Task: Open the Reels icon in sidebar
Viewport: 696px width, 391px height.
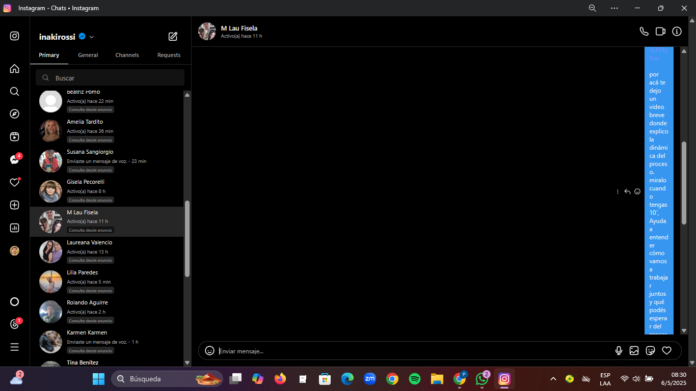Action: click(x=15, y=136)
